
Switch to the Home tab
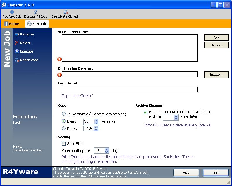coord(11,24)
